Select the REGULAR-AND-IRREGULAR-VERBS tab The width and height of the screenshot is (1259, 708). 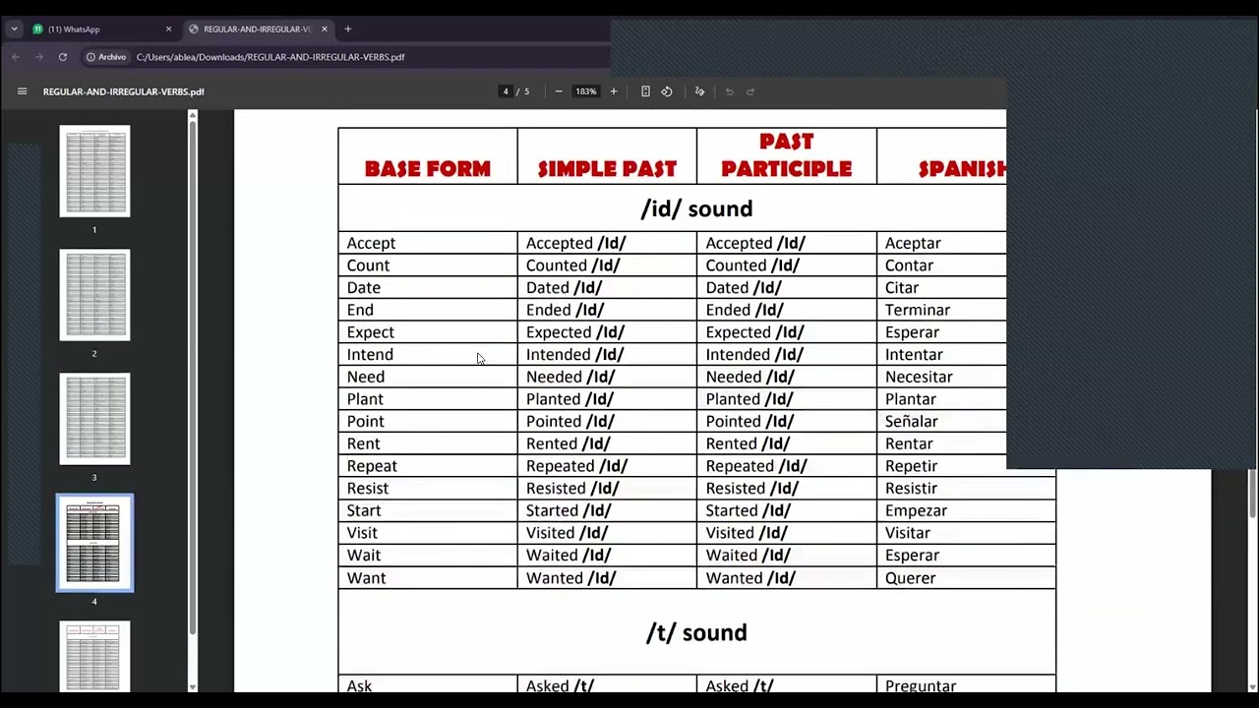tap(260, 29)
